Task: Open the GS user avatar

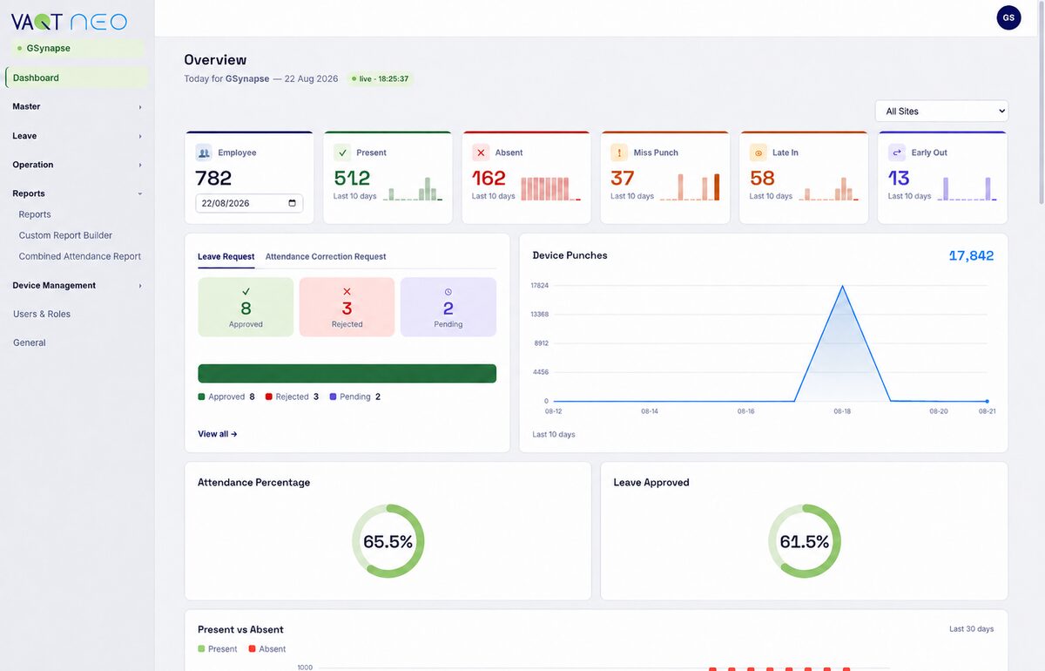Action: pyautogui.click(x=1008, y=17)
